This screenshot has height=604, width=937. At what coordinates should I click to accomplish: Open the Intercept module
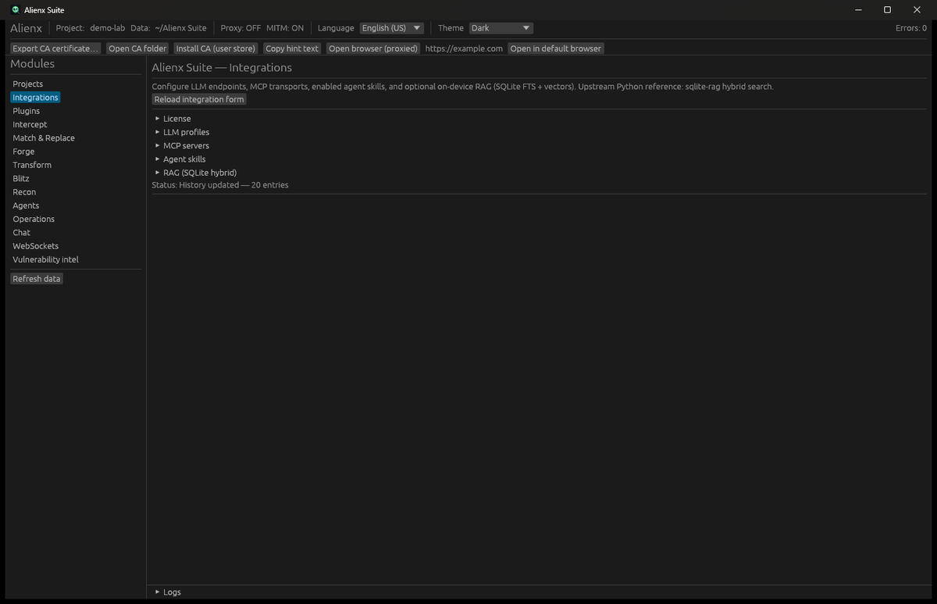click(30, 124)
